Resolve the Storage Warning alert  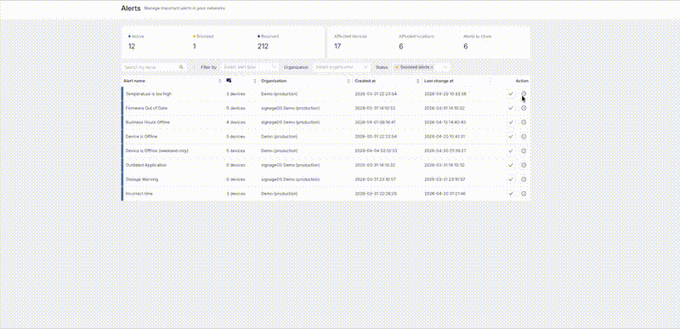click(x=511, y=179)
